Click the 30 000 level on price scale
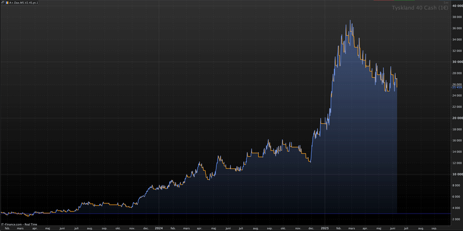This screenshot has width=463, height=231. pyautogui.click(x=457, y=62)
